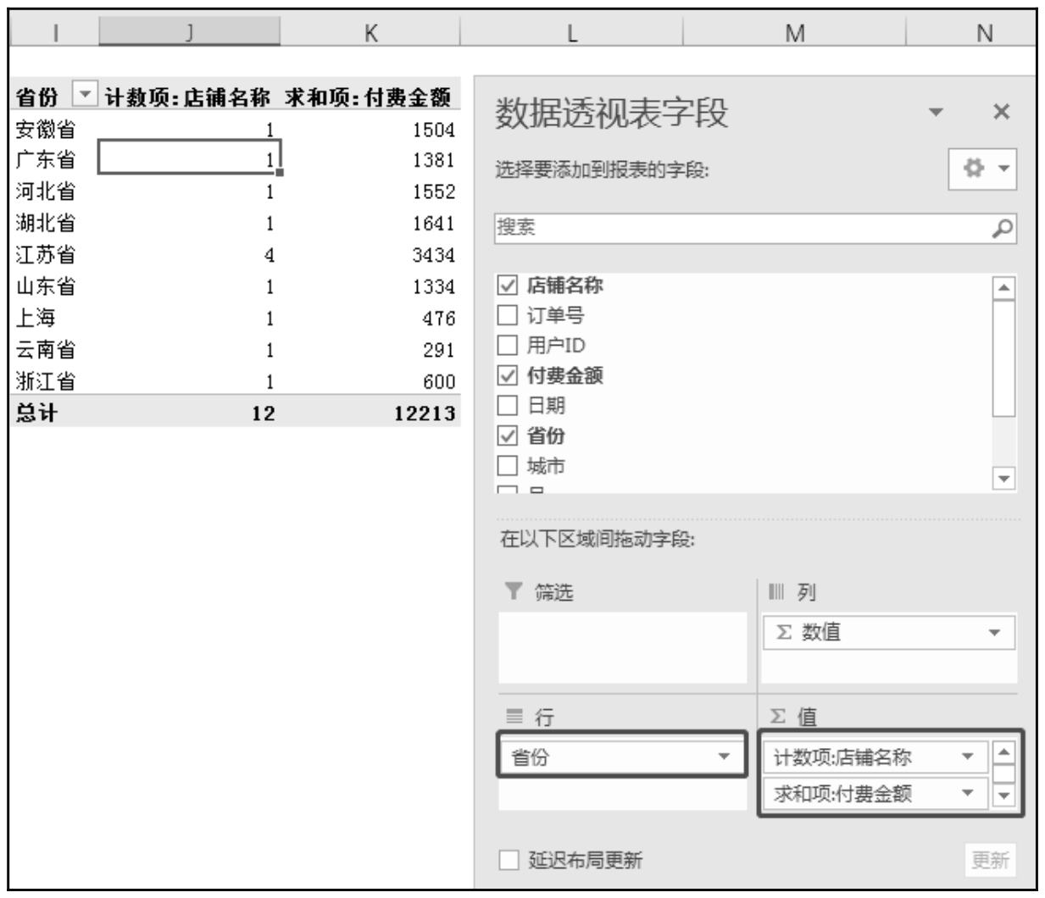Viewport: 1045px width, 898px height.
Task: Click the search magnifier icon
Action: coord(1002,228)
